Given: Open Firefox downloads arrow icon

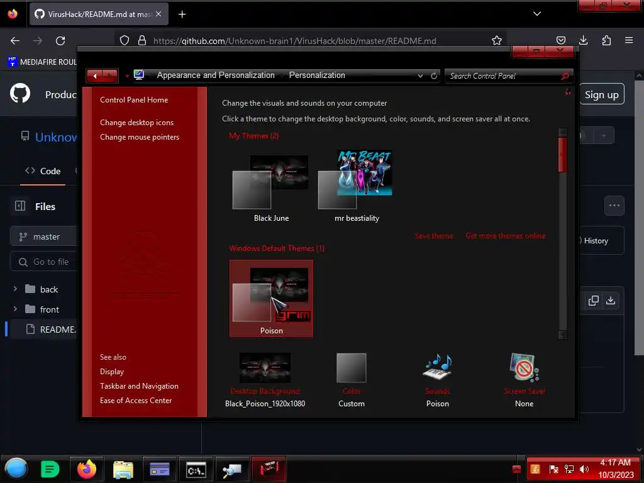Looking at the screenshot, I should [x=583, y=40].
